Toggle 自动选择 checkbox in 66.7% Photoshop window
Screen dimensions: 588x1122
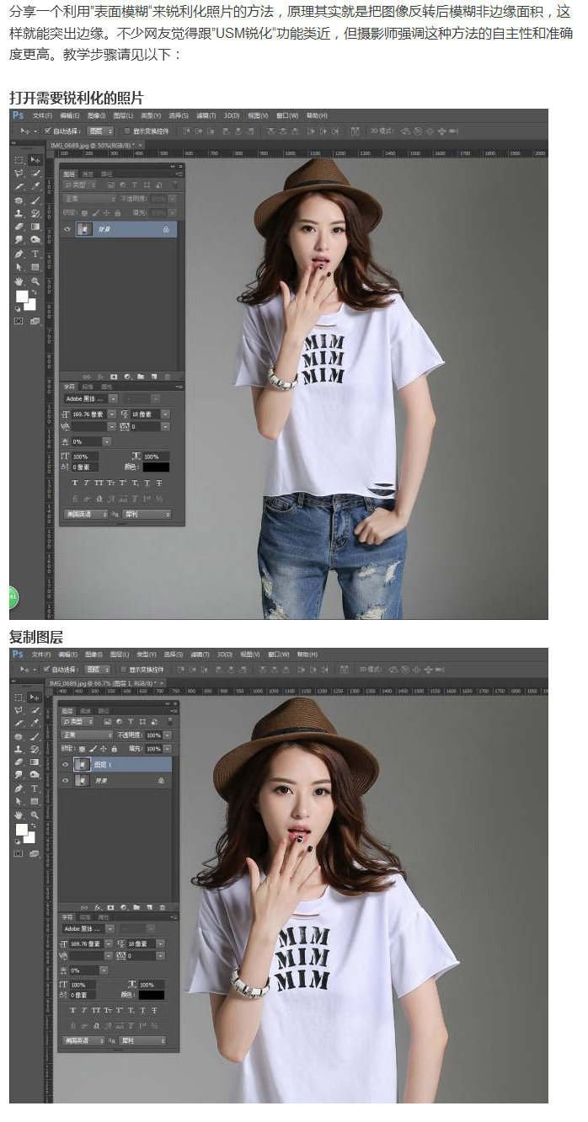(x=47, y=669)
